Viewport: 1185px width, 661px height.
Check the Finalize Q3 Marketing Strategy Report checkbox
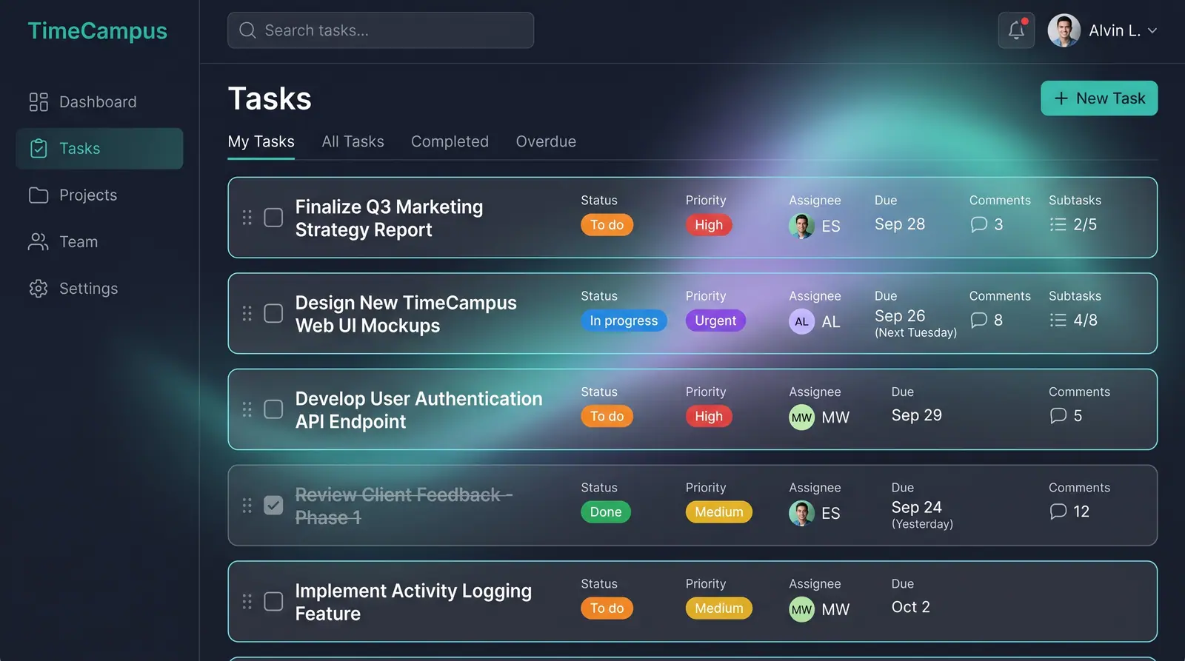click(273, 218)
